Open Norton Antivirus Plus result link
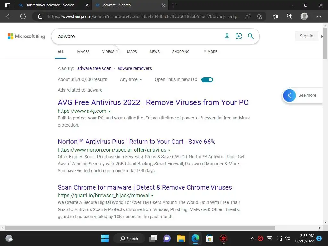 click(x=136, y=142)
